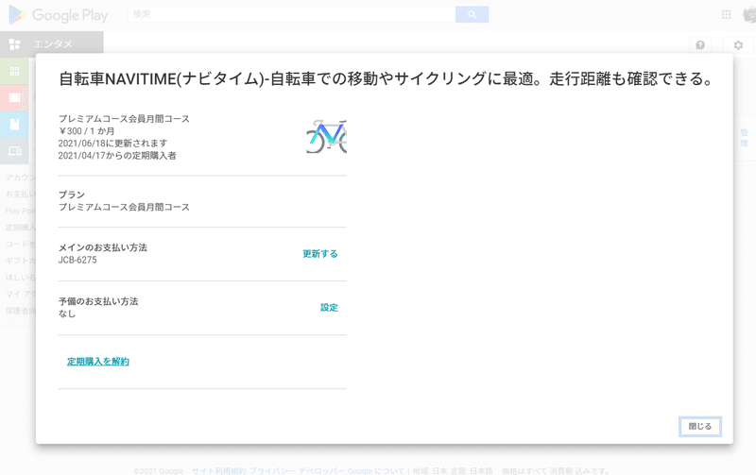
Task: Click the ¥300 / 1 か月 price text
Action: coord(86,131)
